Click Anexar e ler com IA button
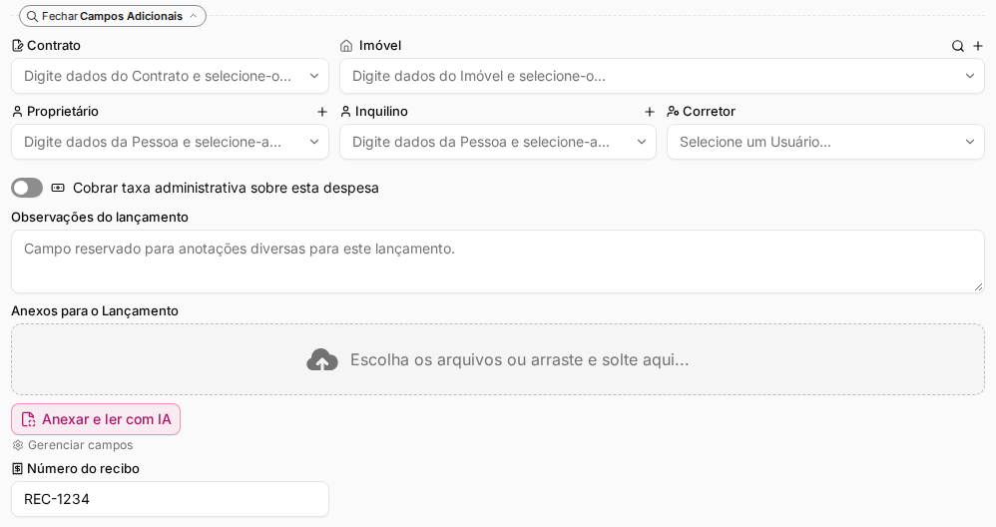Screen dimensions: 996x527 (x=96, y=419)
